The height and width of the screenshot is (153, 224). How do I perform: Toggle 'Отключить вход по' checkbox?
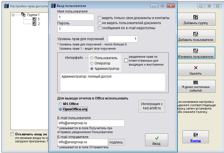[x=12, y=134]
